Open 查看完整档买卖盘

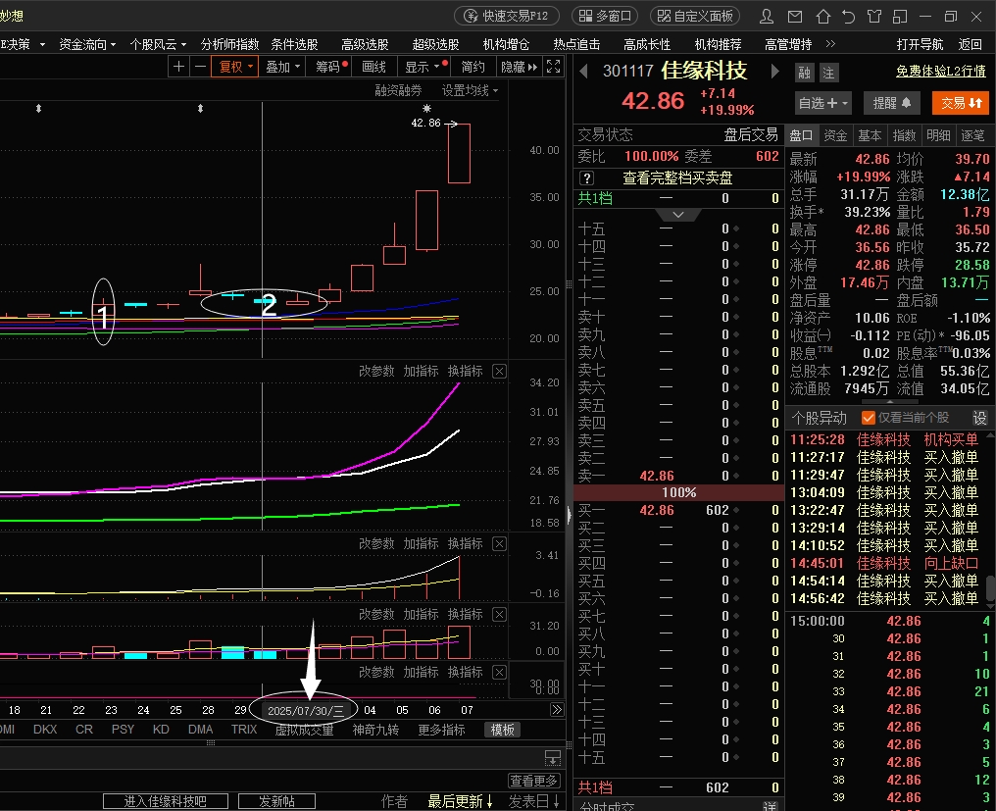[x=677, y=177]
